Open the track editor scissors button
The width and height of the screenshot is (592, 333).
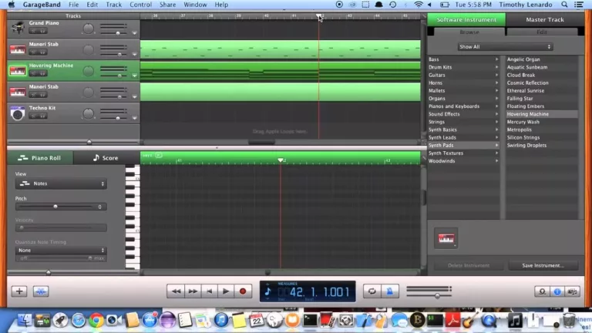tap(40, 291)
